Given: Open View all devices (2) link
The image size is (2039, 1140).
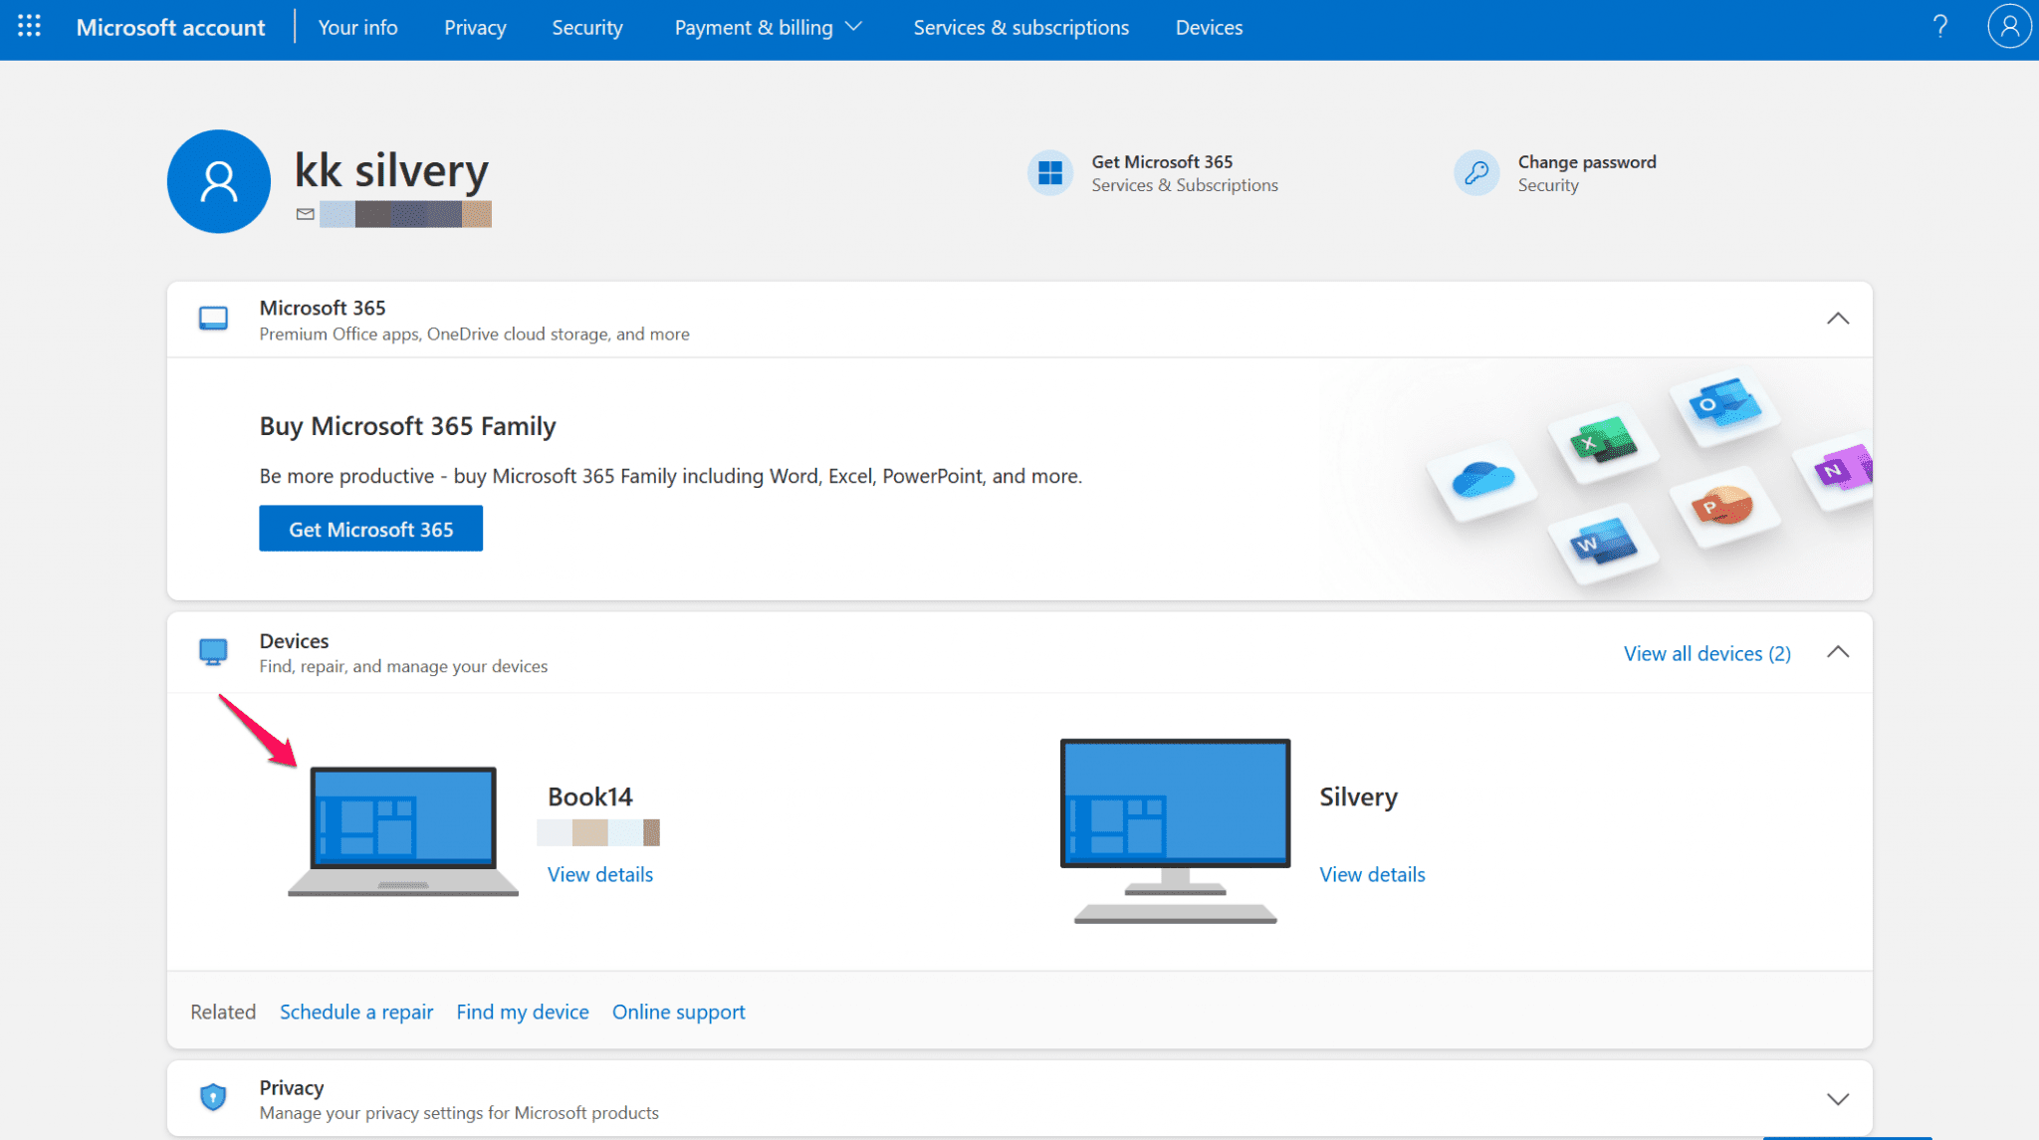Looking at the screenshot, I should click(x=1706, y=653).
